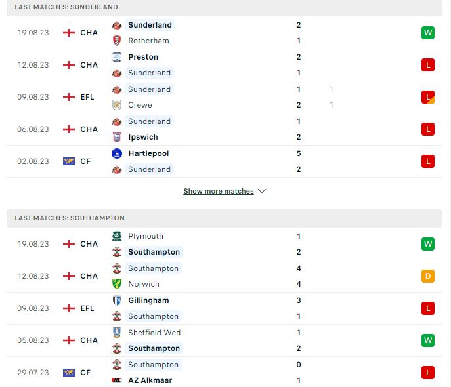Expand the Show more matches chevron
This screenshot has height=387, width=451.
pos(262,191)
